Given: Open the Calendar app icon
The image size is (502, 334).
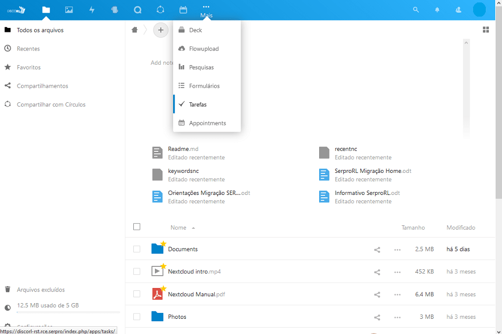Looking at the screenshot, I should coord(183,10).
